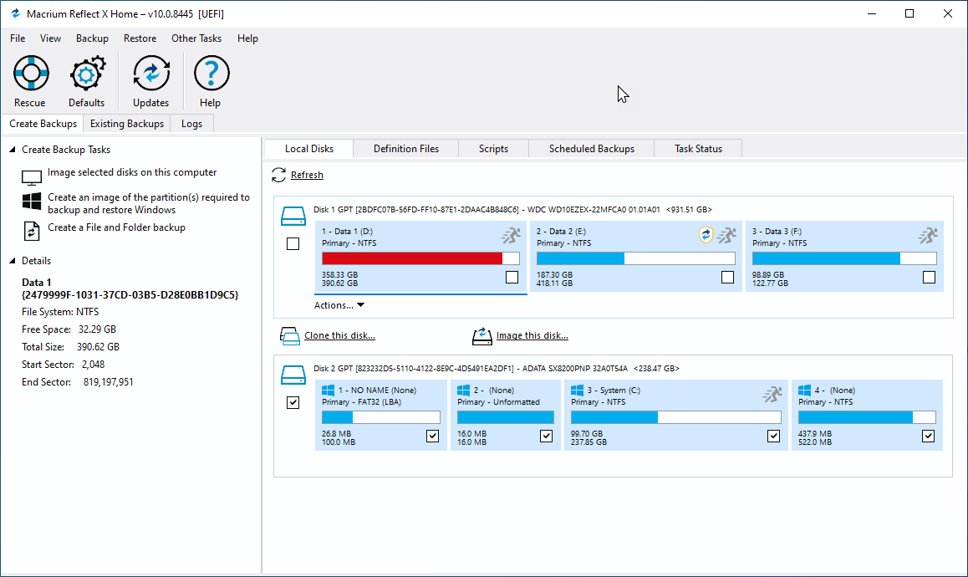Click the Disk 2 drive icon
Image resolution: width=968 pixels, height=577 pixels.
[x=293, y=375]
